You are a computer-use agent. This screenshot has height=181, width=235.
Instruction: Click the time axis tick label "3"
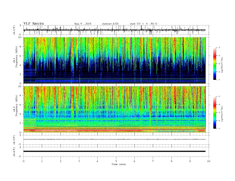pyautogui.click(x=79, y=161)
